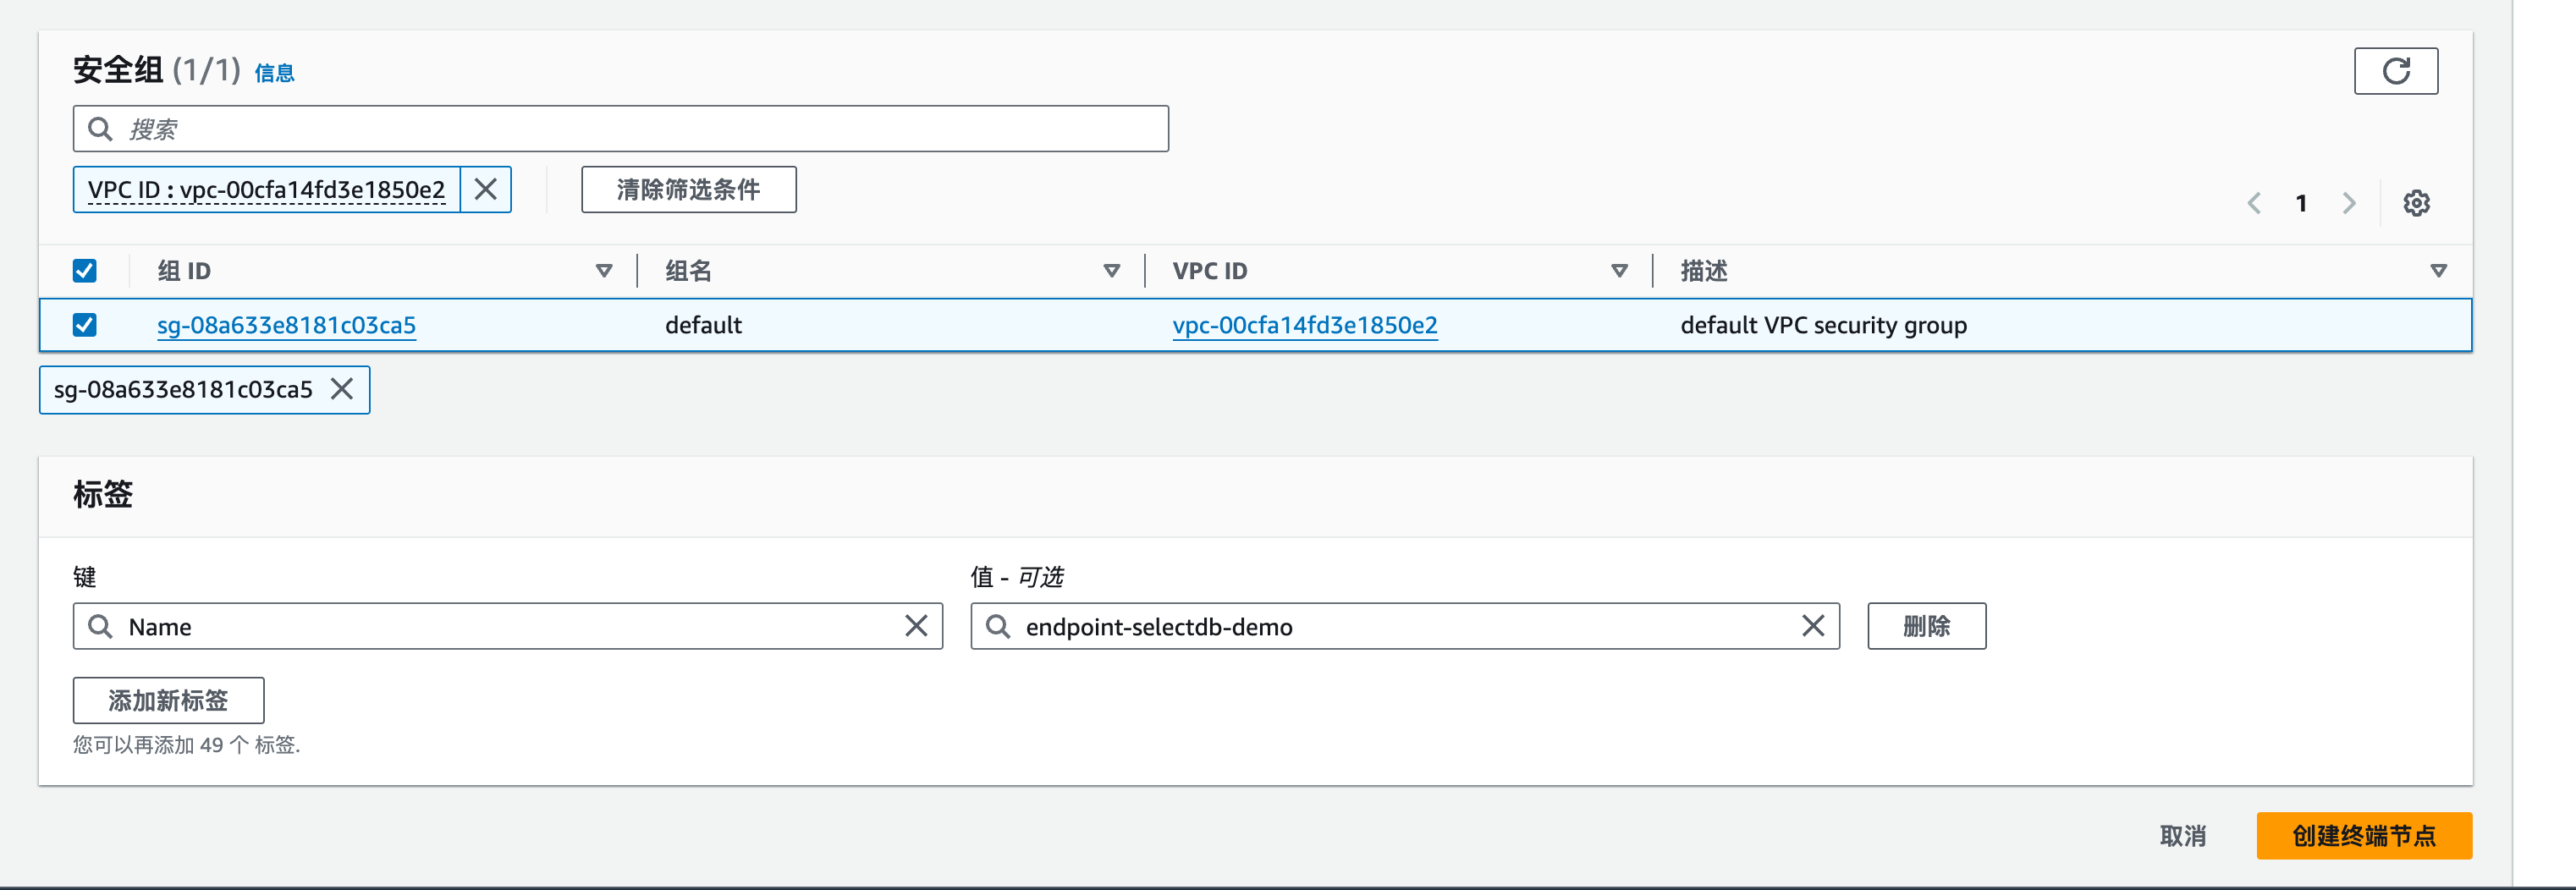This screenshot has width=2576, height=890.
Task: Click 添加新标签 button
Action: pos(168,700)
